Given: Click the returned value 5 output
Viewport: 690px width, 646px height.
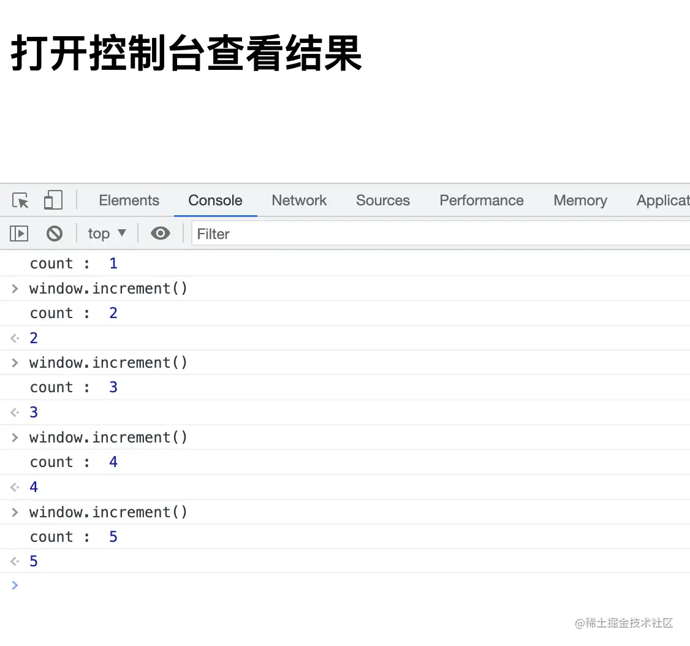Looking at the screenshot, I should 34,561.
